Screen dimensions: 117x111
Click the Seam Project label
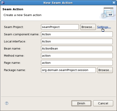pyautogui.click(x=14, y=27)
